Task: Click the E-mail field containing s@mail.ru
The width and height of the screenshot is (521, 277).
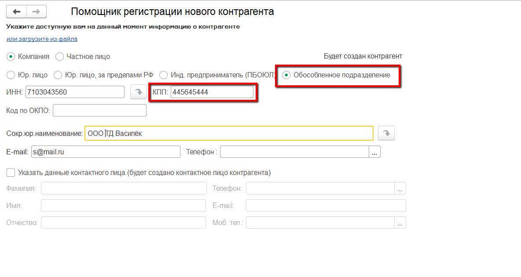Action: point(106,151)
